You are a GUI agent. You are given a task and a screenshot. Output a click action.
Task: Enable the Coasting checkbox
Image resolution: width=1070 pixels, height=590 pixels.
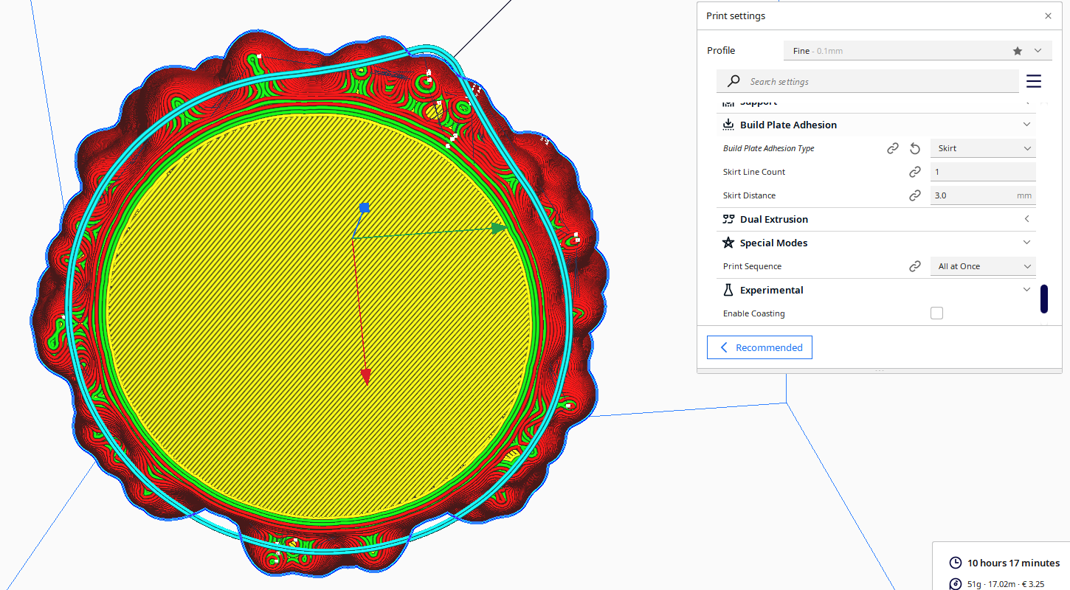pos(936,313)
